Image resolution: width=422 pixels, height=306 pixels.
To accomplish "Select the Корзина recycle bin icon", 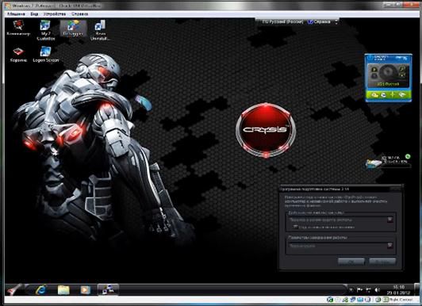I will (x=18, y=55).
